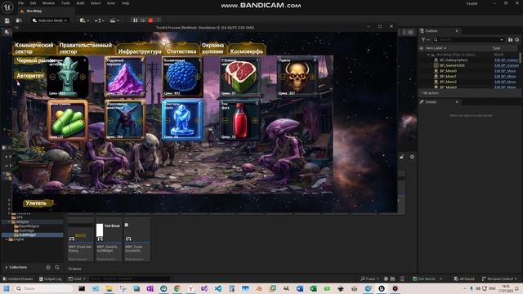This screenshot has height=294, width=523.
Task: Open the Build menu
Action: (80, 3)
